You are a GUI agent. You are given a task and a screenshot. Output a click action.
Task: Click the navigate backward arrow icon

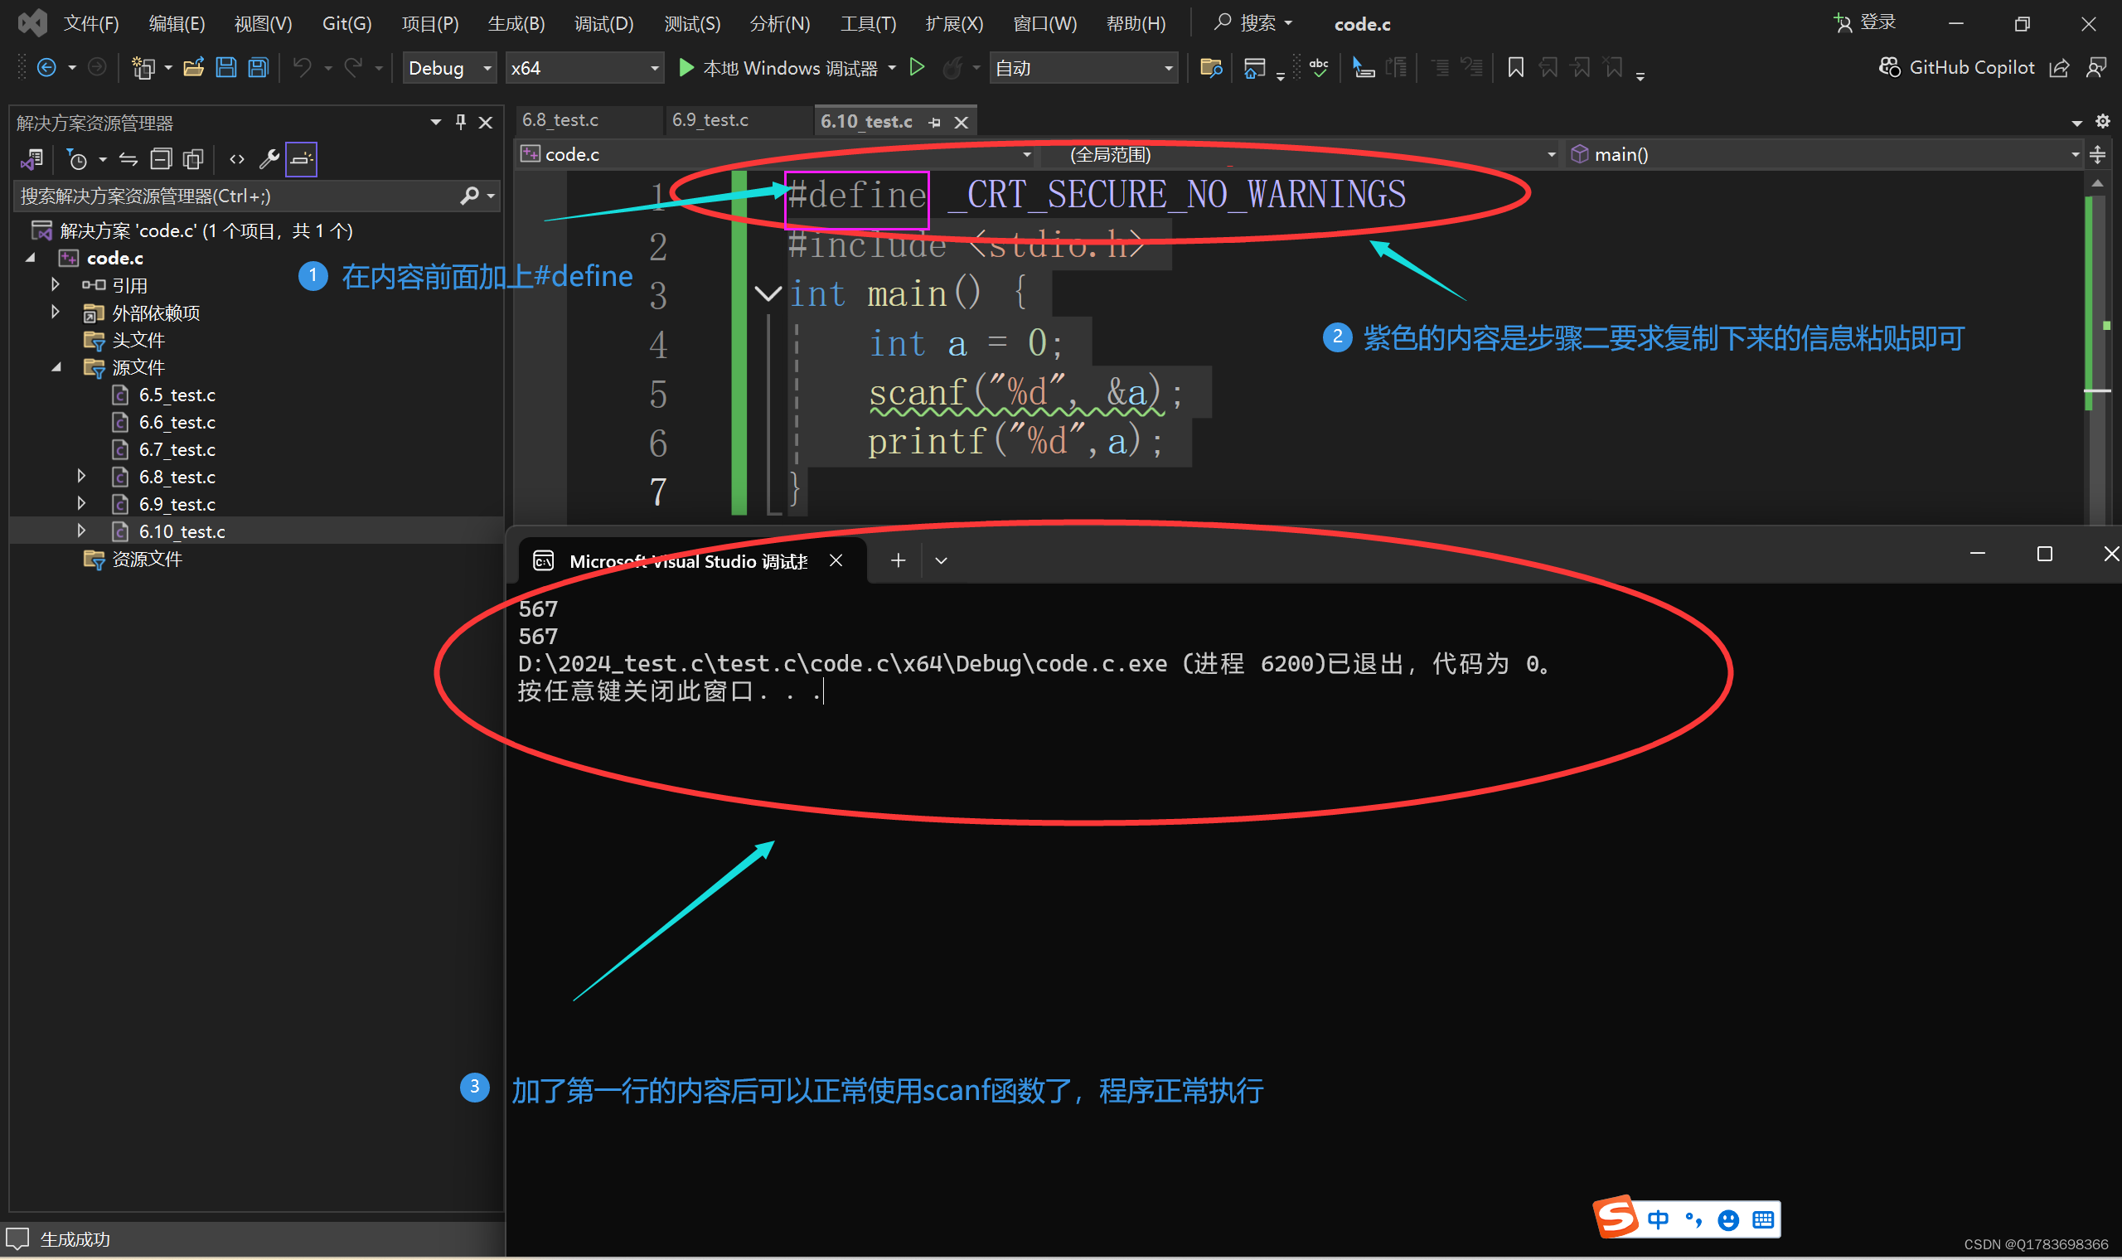coord(46,68)
